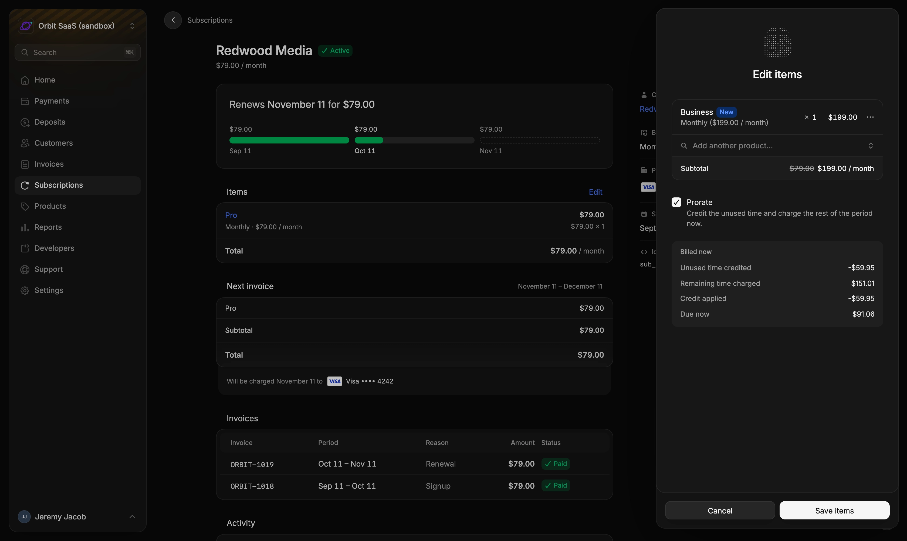Click the Visa logo in details sidebar
907x541 pixels.
tap(648, 187)
